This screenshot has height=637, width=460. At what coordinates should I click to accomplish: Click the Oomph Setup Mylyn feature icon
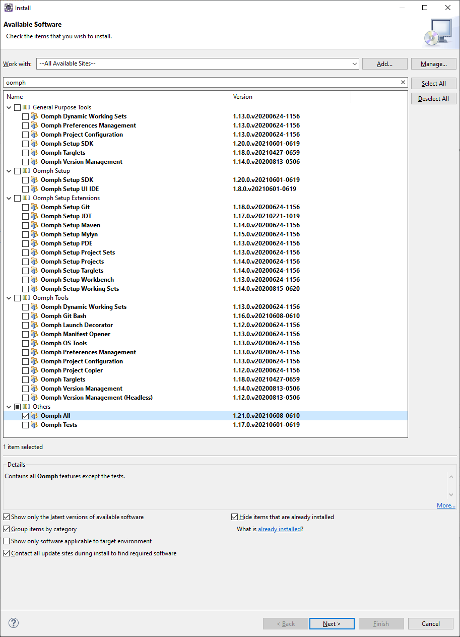34,234
